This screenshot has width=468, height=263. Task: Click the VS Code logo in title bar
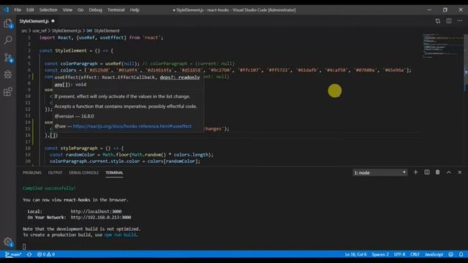(x=7, y=9)
